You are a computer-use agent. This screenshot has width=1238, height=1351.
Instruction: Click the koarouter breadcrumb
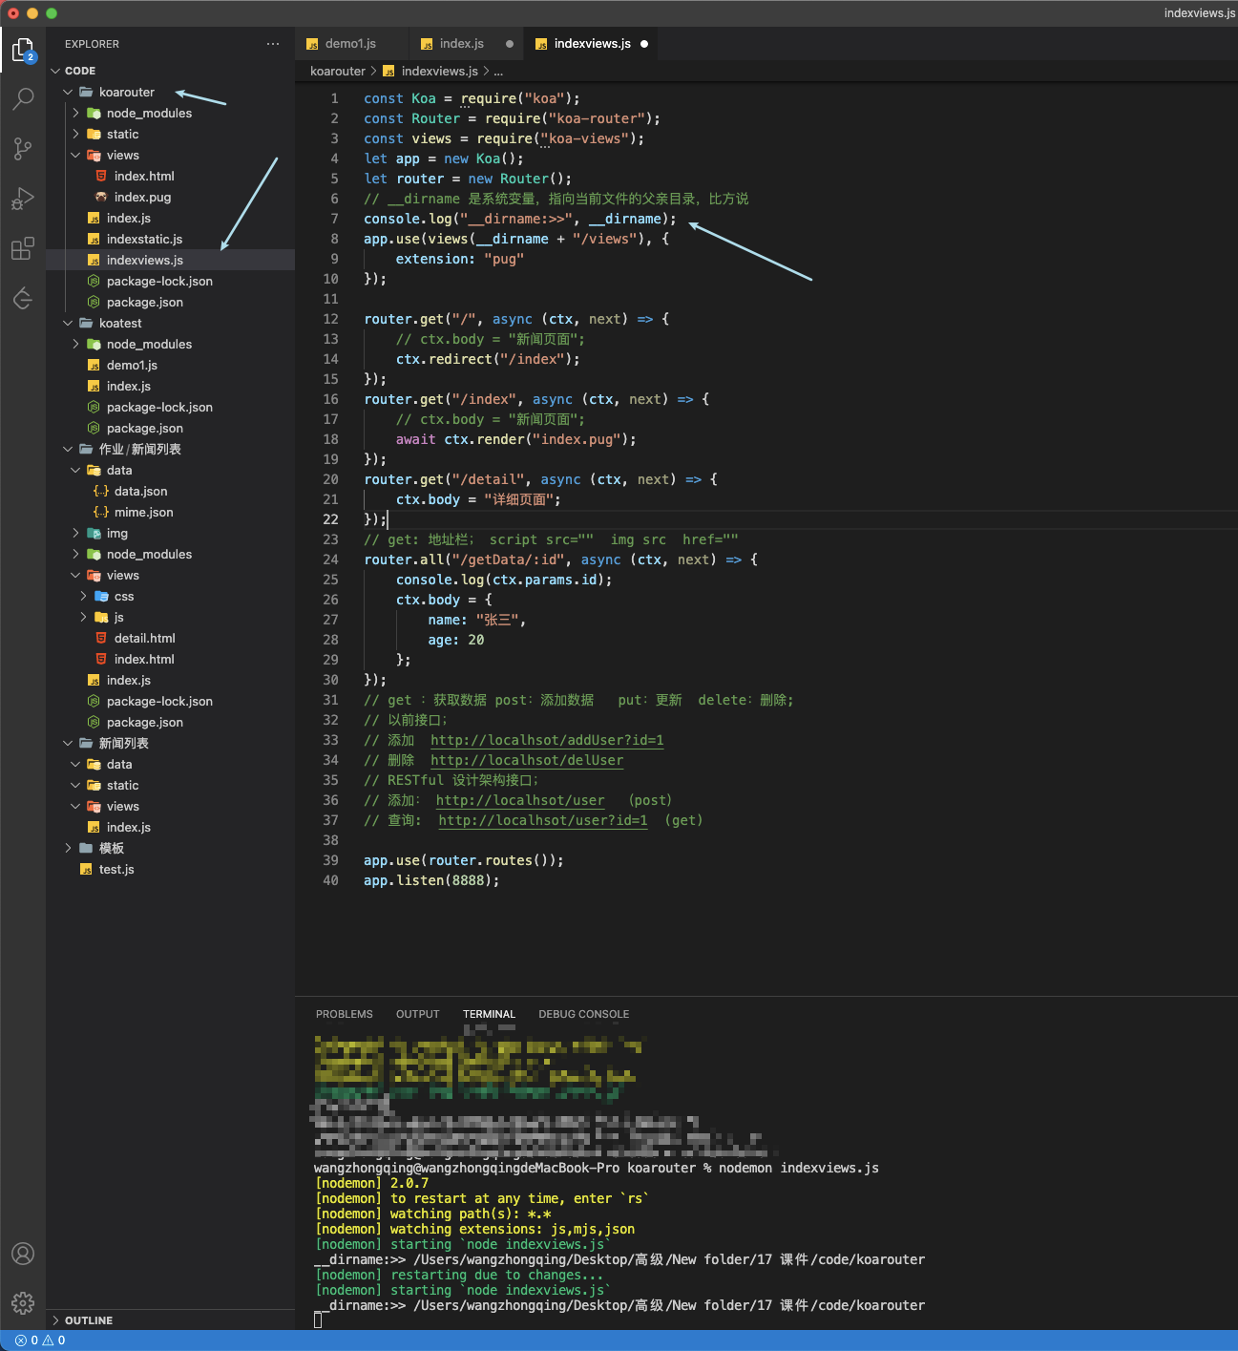pyautogui.click(x=337, y=71)
